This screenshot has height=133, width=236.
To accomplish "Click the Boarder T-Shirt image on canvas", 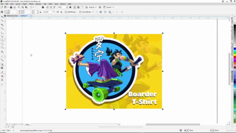I will tap(114, 71).
